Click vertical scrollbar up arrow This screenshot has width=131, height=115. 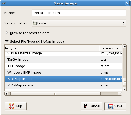(125, 46)
